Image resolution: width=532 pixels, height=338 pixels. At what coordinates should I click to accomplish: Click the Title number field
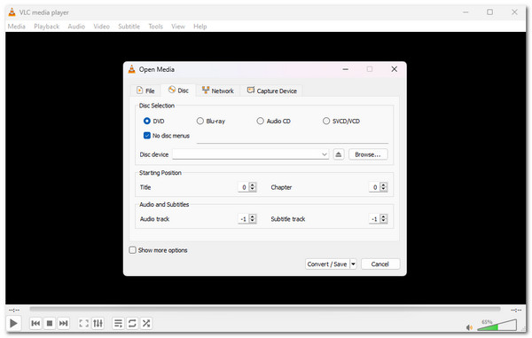click(x=243, y=187)
